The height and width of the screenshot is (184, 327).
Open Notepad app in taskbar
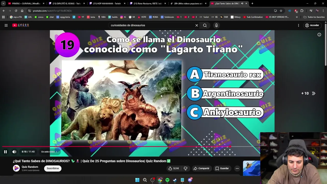tap(182, 180)
